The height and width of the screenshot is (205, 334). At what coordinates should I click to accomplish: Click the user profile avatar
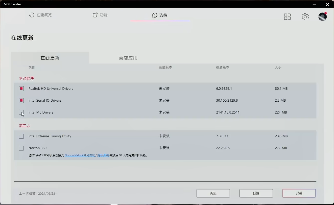tap(322, 17)
